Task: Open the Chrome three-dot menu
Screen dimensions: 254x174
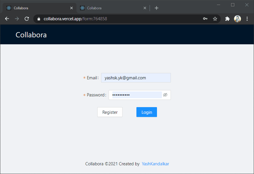Action: tap(247, 19)
